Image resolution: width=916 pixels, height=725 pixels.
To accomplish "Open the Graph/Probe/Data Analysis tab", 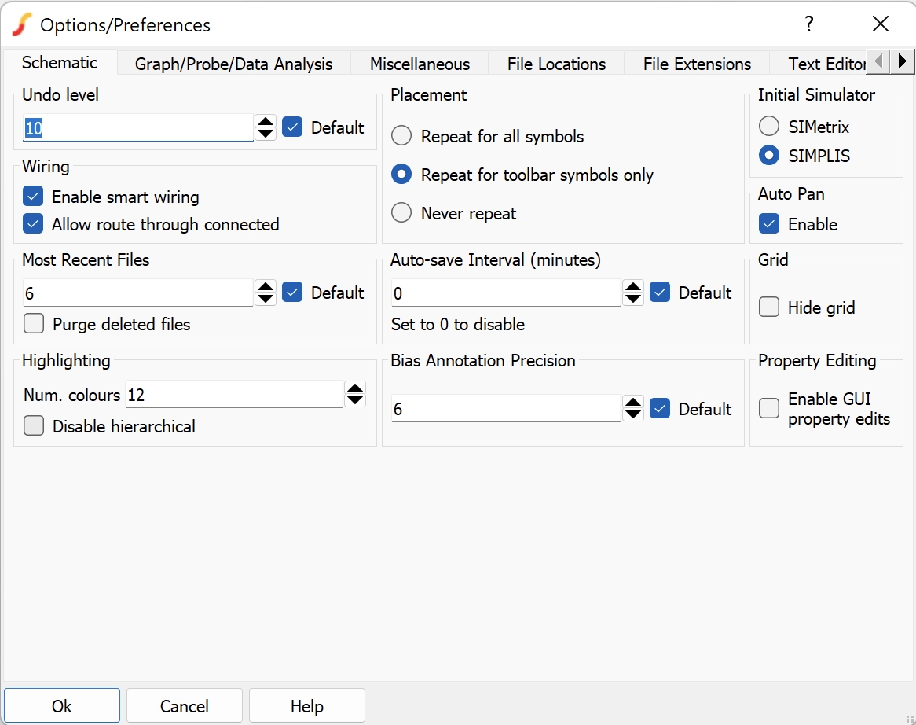I will tap(233, 64).
